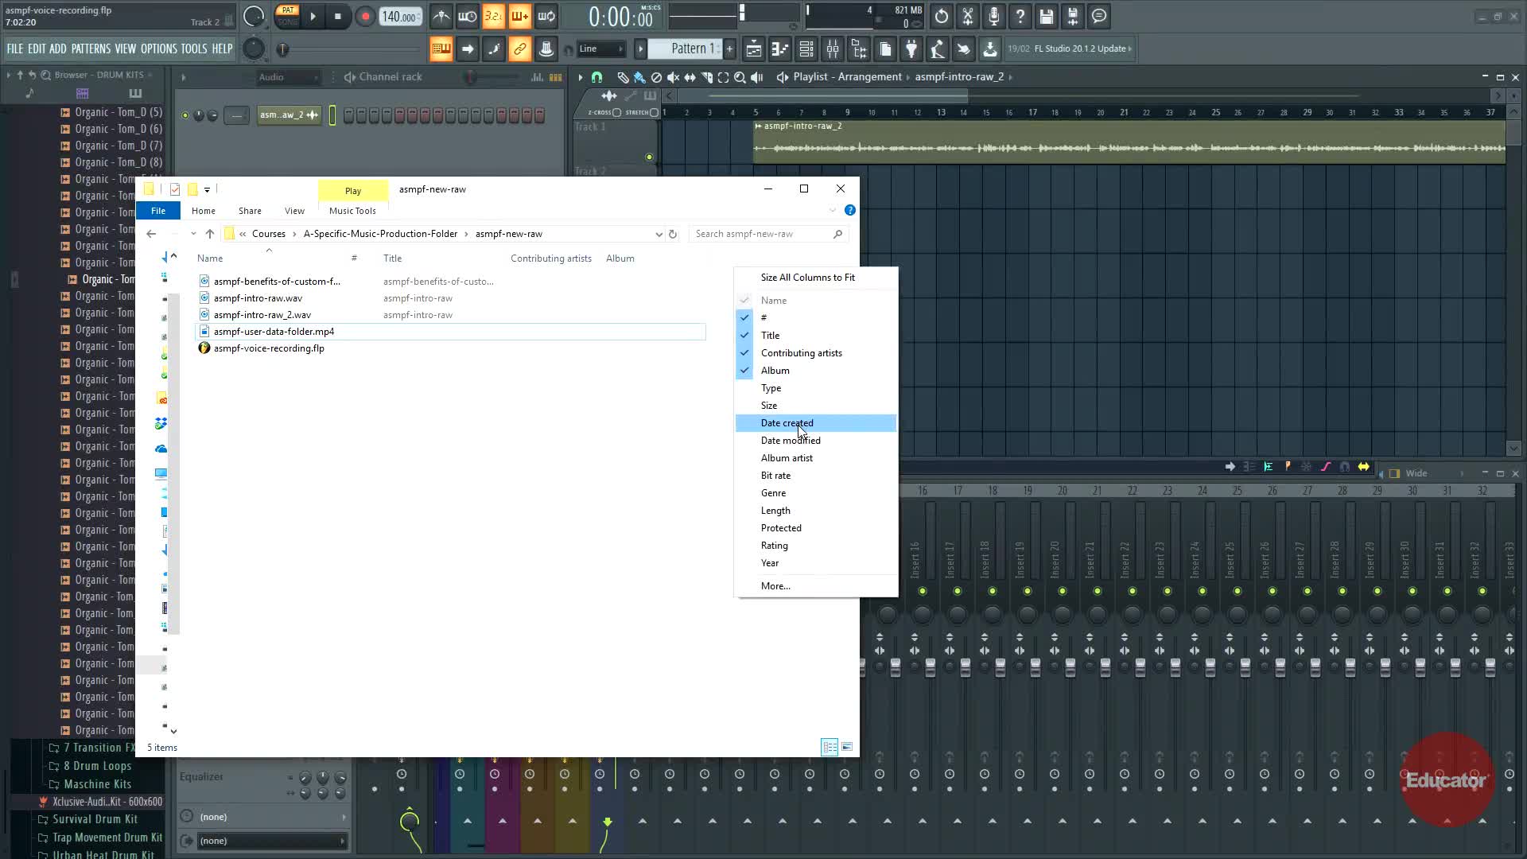Screen dimensions: 1527x859
Task: Open the PATTERNS menu
Action: coord(91,49)
